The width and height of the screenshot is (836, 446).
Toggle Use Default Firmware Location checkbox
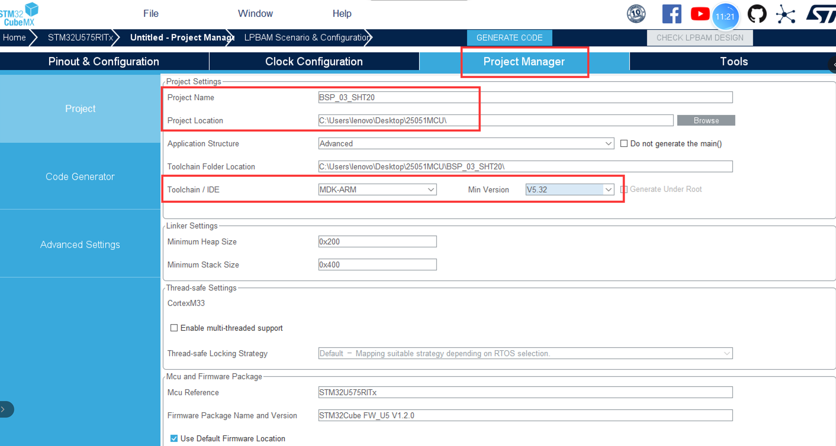tap(174, 438)
